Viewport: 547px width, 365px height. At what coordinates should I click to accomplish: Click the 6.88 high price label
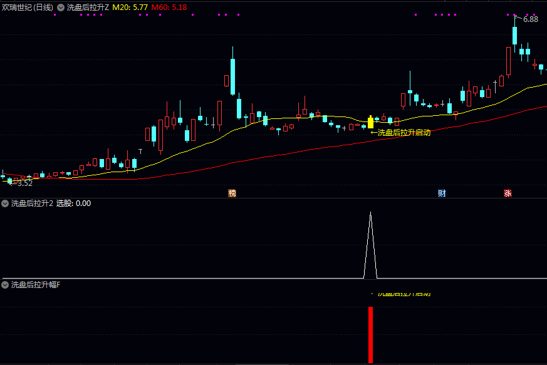[530, 19]
